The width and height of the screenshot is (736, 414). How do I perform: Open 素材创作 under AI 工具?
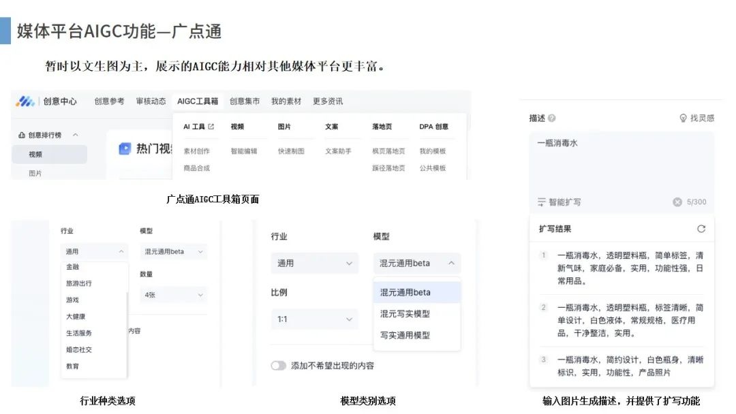(196, 151)
